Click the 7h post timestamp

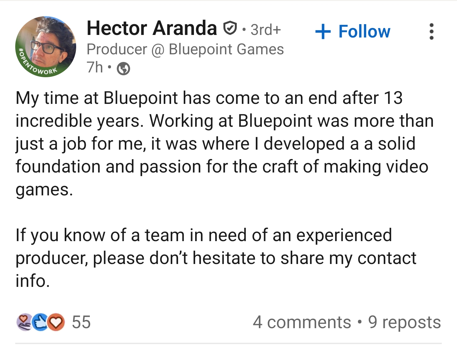click(x=95, y=67)
